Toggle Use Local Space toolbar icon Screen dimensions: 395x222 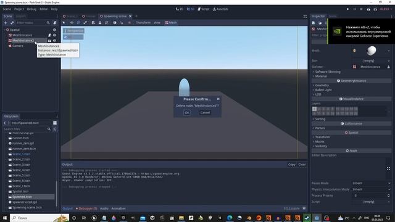[x=115, y=23]
